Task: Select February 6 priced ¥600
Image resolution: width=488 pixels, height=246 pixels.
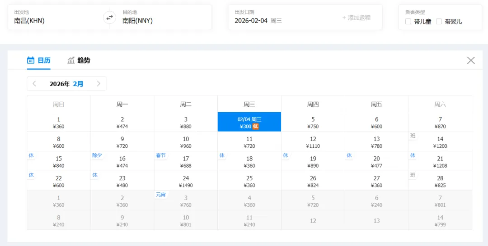Action: point(376,122)
